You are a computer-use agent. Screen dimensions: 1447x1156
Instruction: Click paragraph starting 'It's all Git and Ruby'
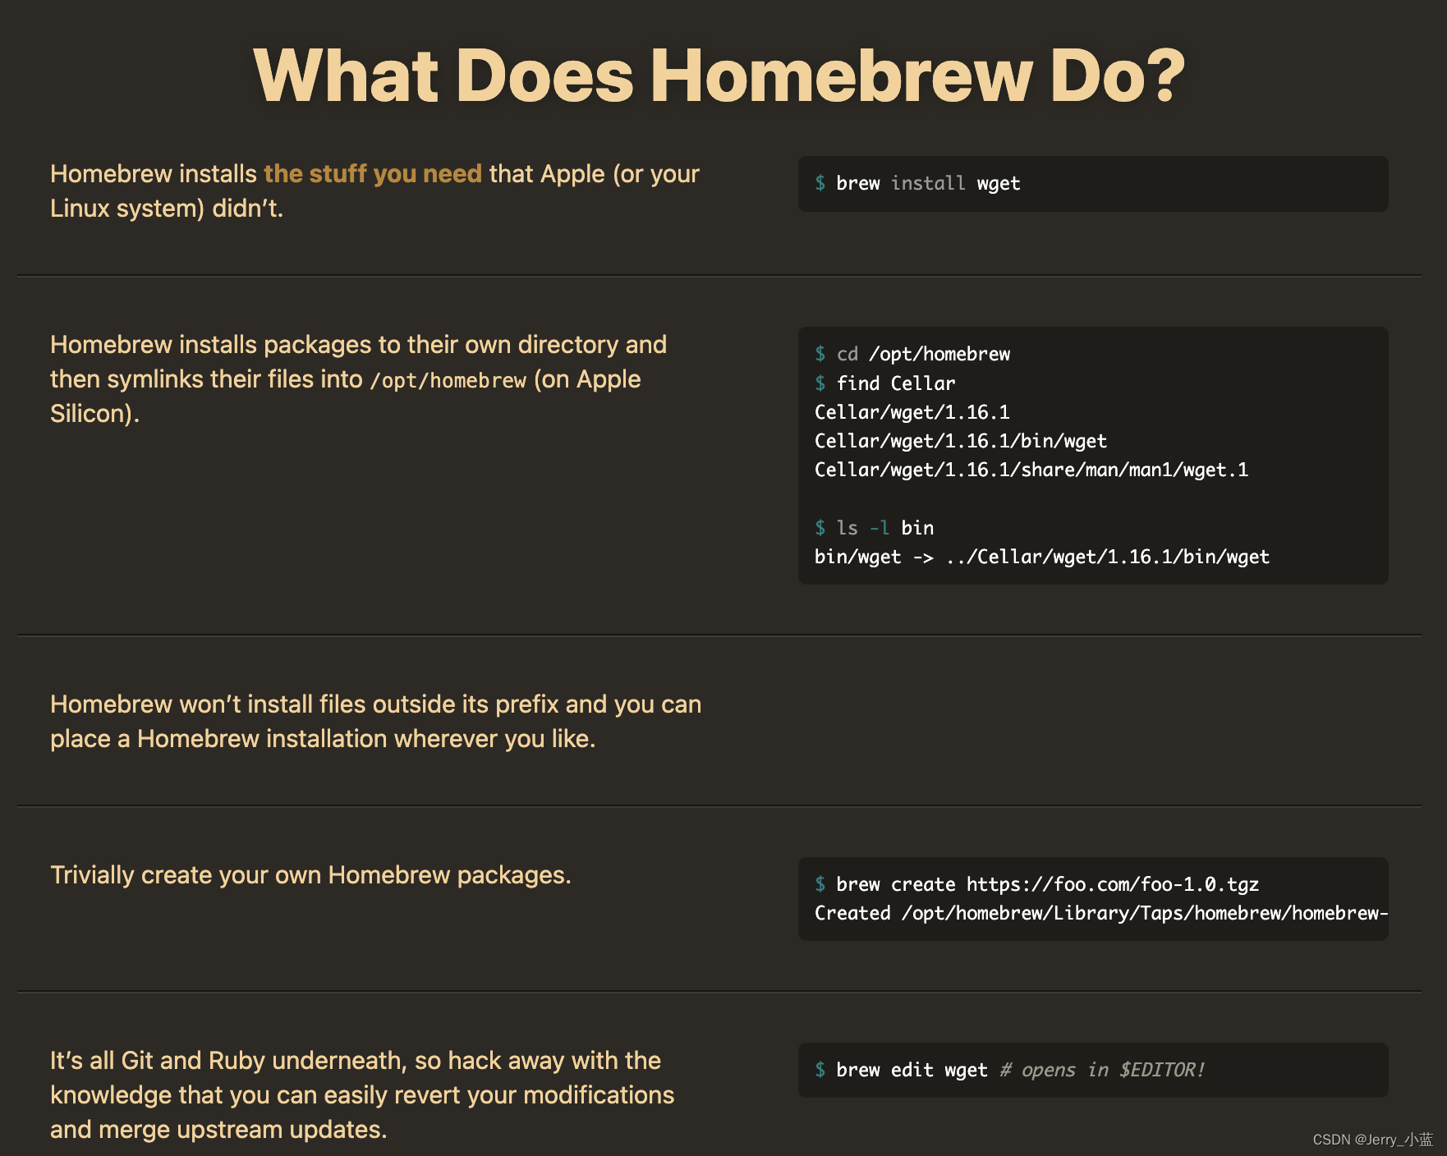point(362,1095)
